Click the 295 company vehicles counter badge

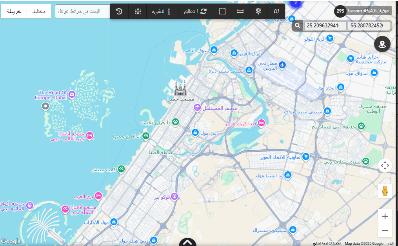click(340, 11)
